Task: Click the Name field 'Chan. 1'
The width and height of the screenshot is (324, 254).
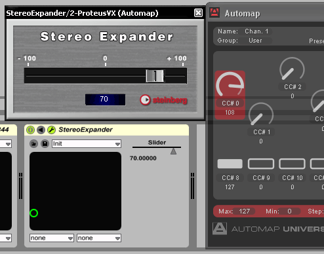Action: coord(256,31)
